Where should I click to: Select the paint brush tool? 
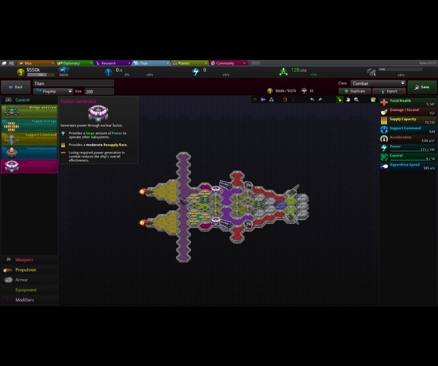tap(340, 100)
